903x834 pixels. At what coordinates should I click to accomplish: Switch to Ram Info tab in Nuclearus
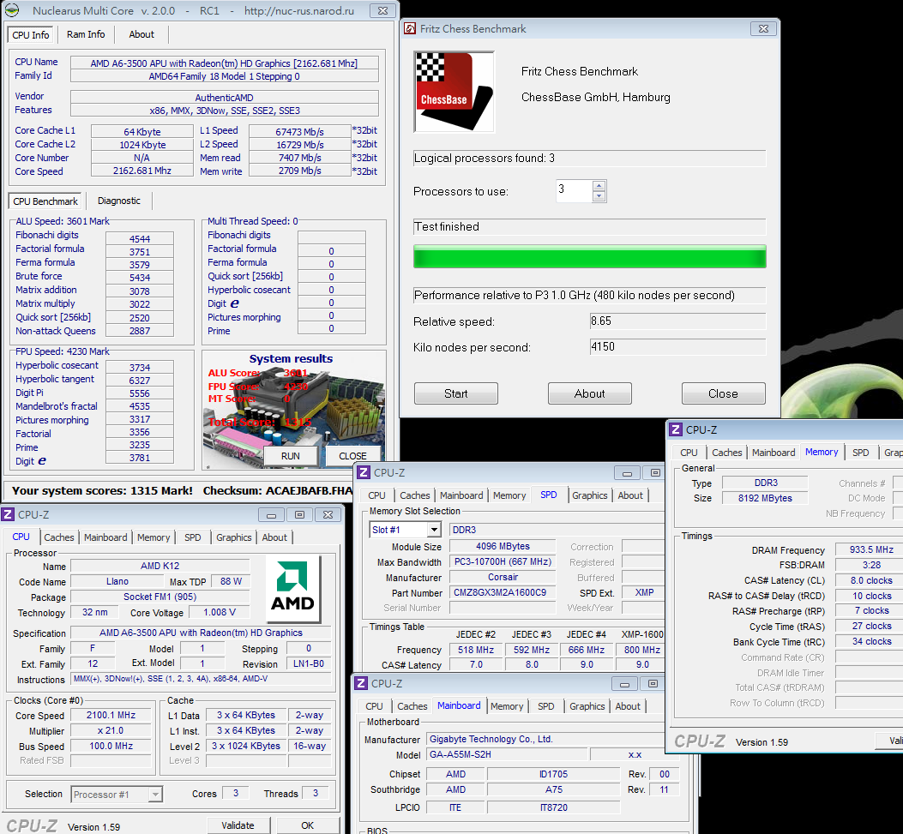pyautogui.click(x=86, y=34)
